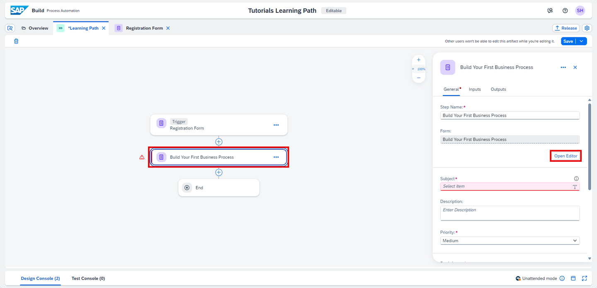Add step below Registration Form trigger
Viewport: 597px width, 288px height.
pos(219,142)
